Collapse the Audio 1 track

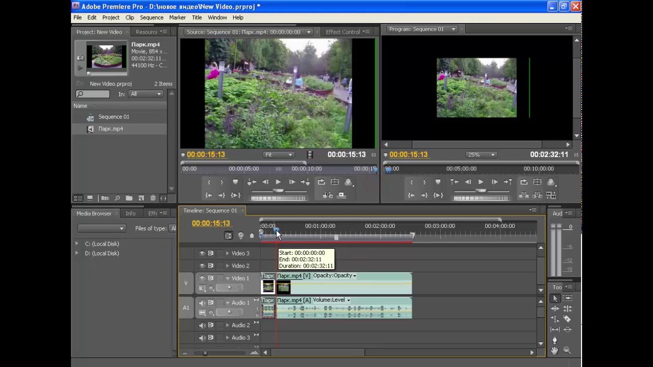point(228,303)
